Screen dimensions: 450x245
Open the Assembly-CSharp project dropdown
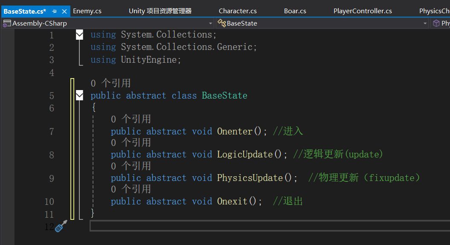(x=211, y=23)
